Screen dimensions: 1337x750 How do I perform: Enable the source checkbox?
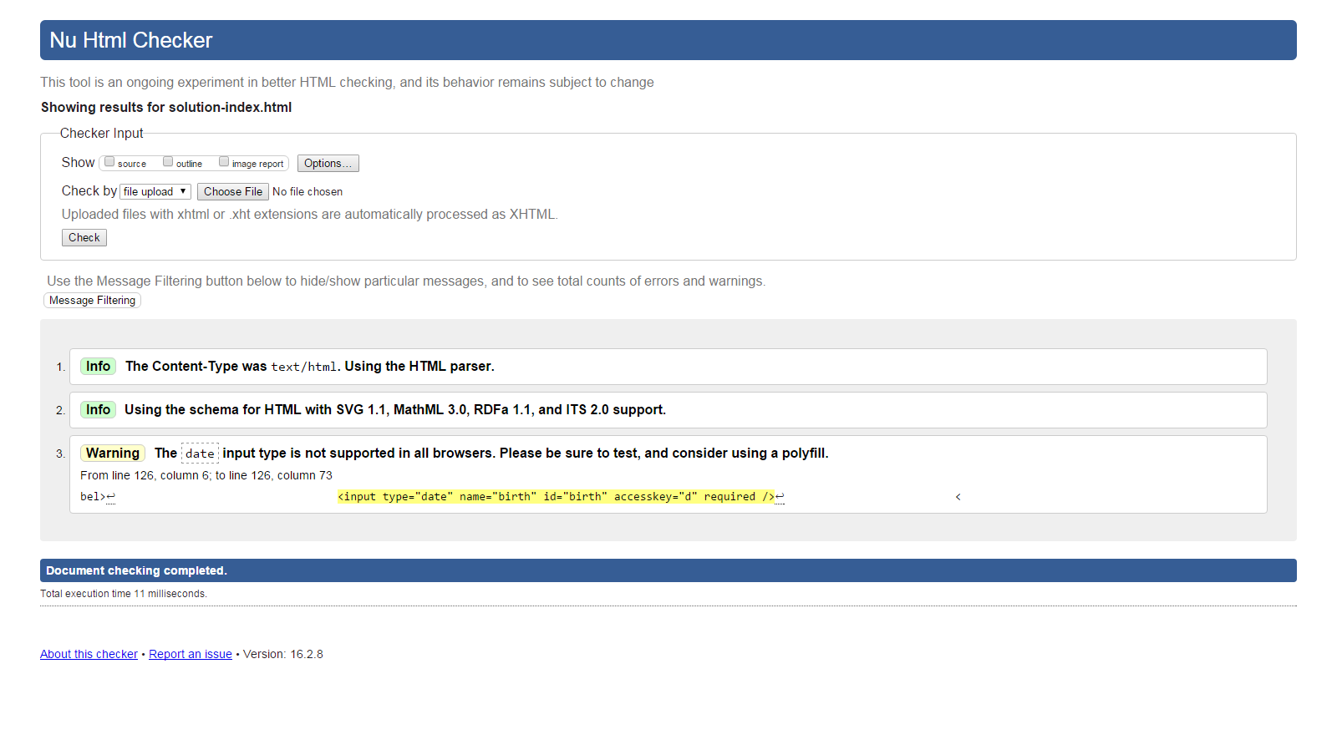pos(109,162)
